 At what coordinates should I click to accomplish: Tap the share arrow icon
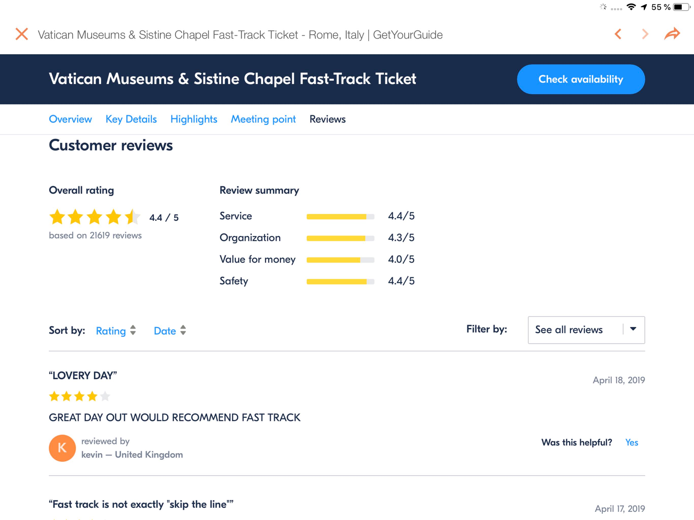(x=672, y=34)
